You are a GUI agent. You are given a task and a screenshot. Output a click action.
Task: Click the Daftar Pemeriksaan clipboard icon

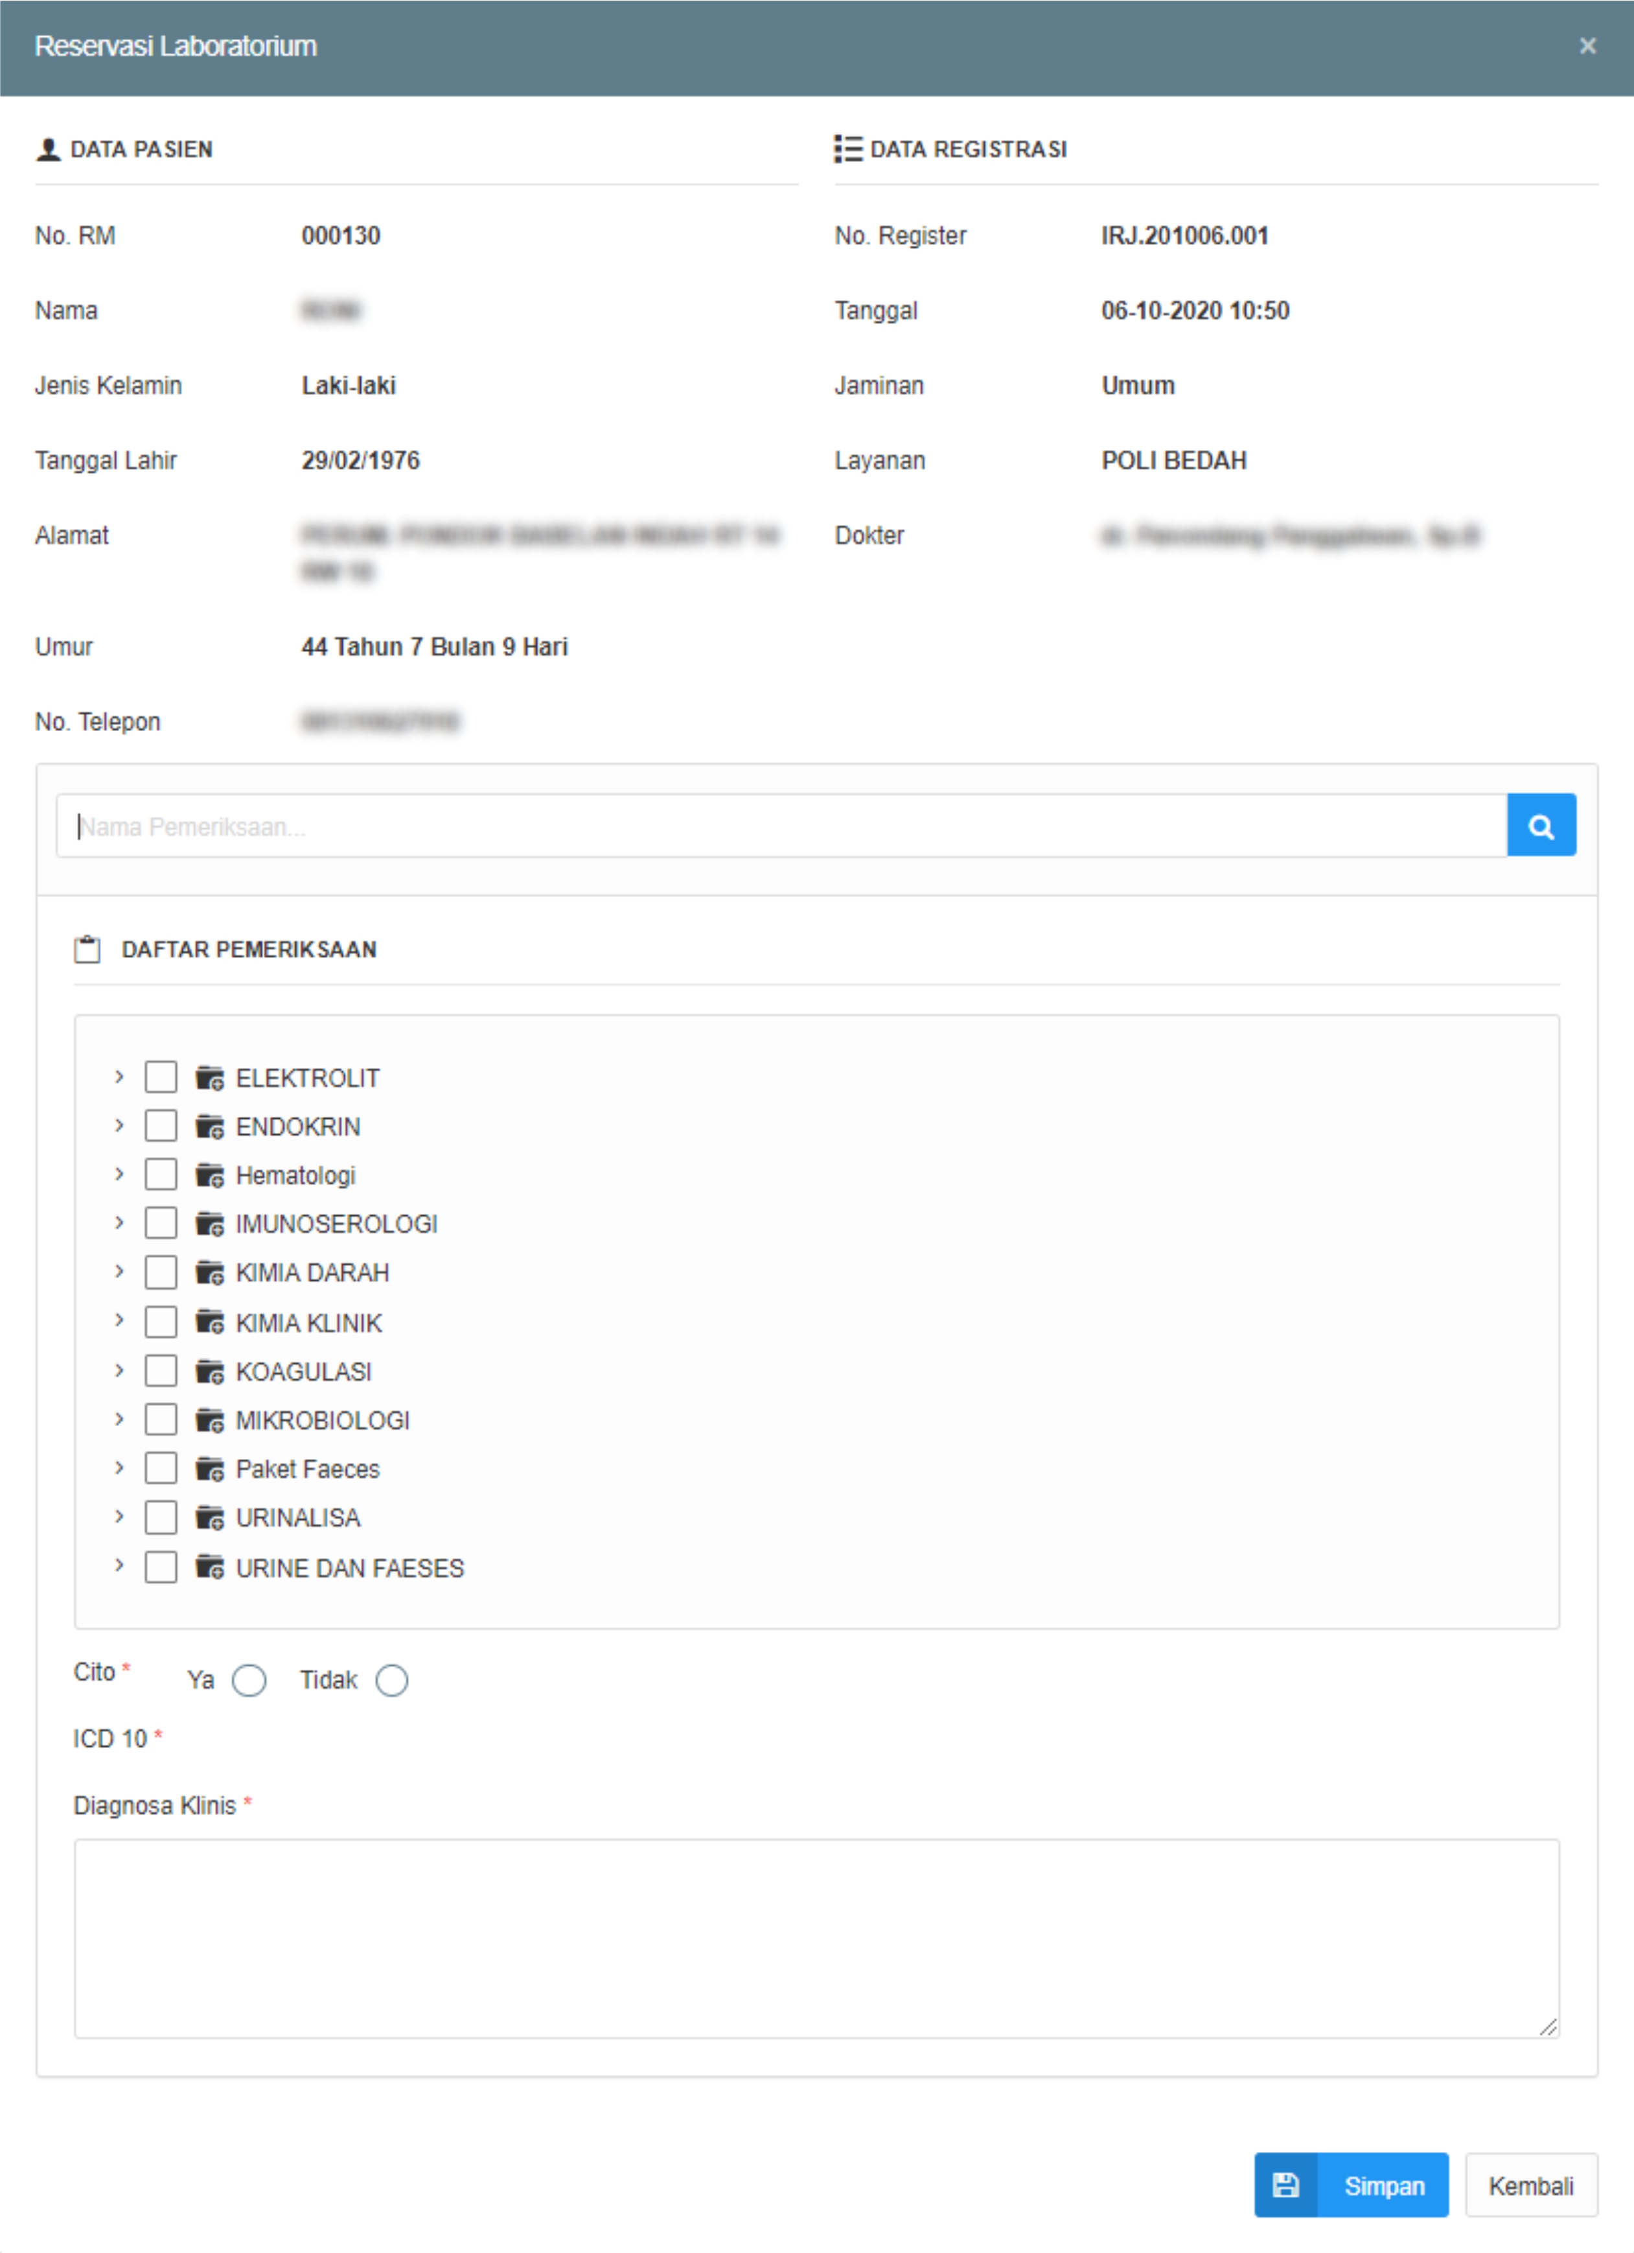(87, 949)
